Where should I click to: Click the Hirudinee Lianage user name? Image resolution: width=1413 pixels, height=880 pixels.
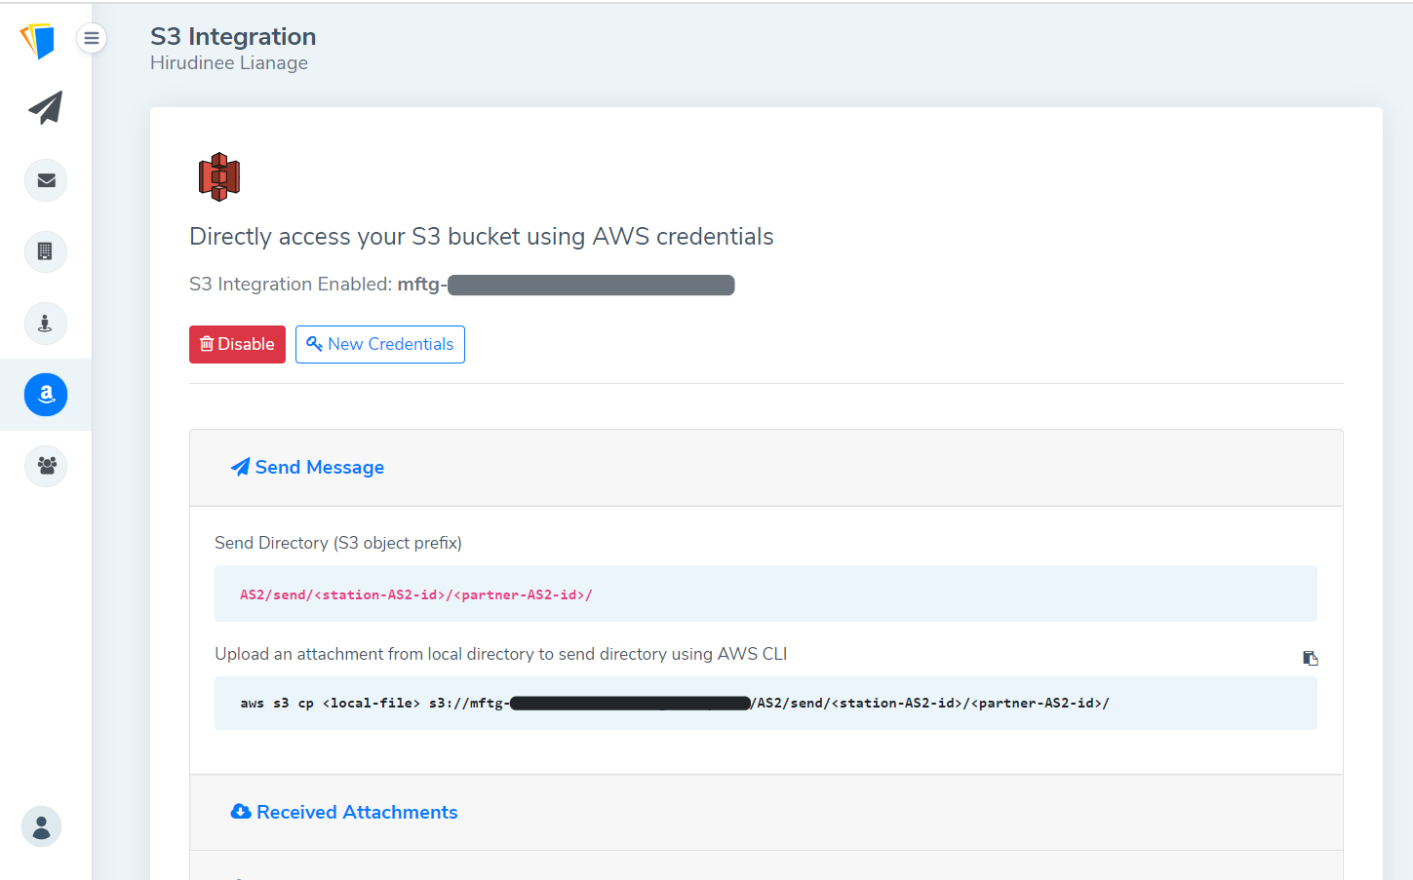click(229, 62)
